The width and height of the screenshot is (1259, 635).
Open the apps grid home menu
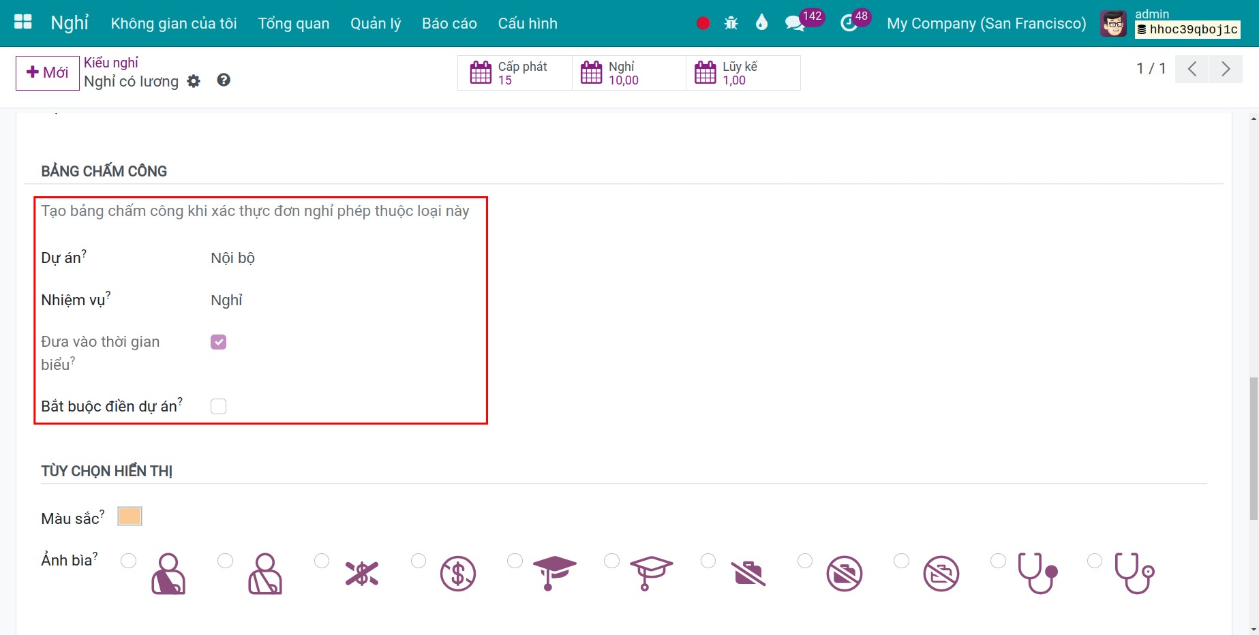[23, 22]
